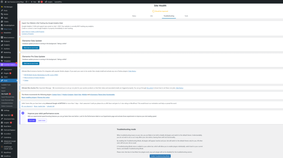Screen dimensions: 283x158
Task: Click Nope, maybe later link
Action: tap(40, 106)
